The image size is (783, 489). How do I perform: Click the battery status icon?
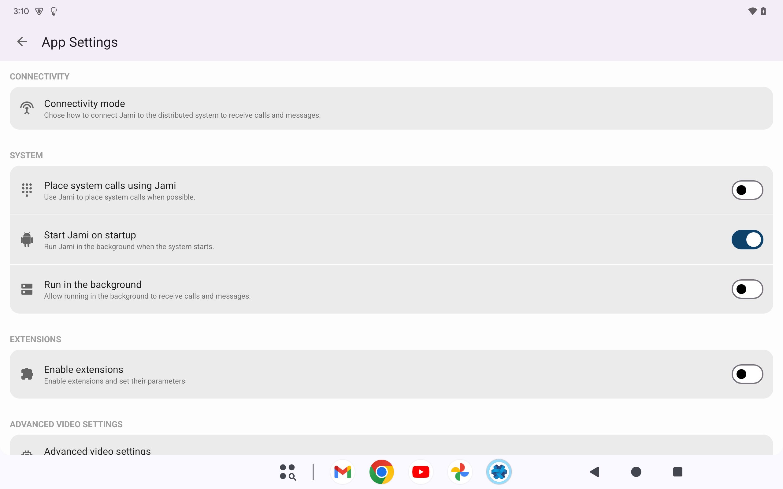click(763, 11)
